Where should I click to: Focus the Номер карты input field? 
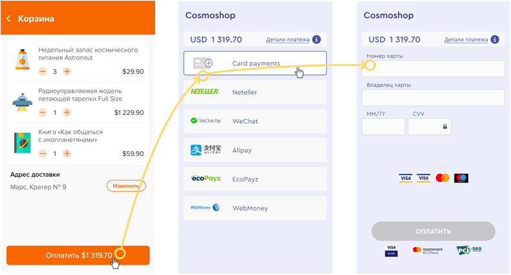(x=433, y=68)
